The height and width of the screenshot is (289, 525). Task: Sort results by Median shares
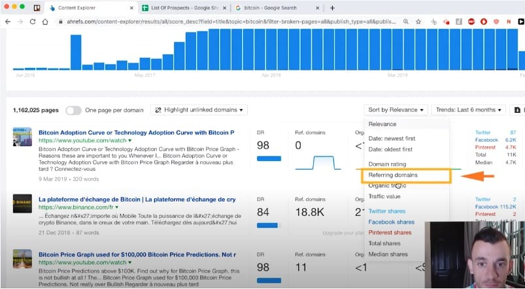388,254
